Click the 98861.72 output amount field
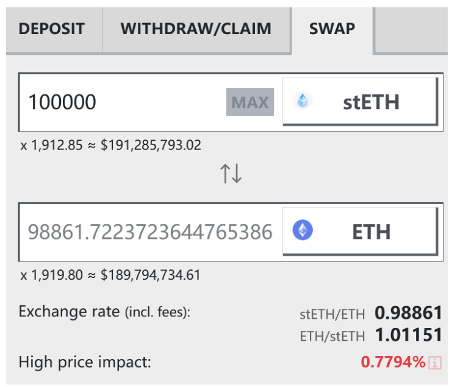This screenshot has height=387, width=452. point(150,232)
